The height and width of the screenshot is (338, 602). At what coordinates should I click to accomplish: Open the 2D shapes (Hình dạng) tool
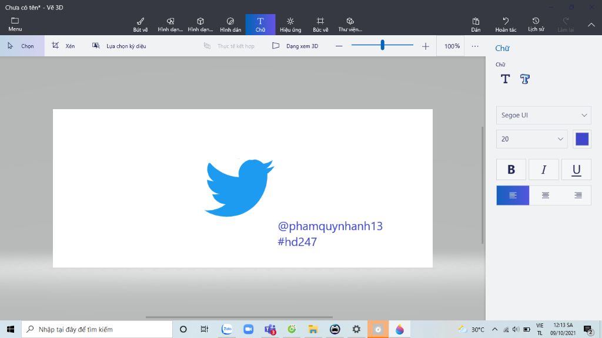click(x=170, y=25)
